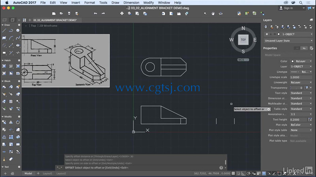Insert a table with Table tool
316x177 pixels.
(x=11, y=101)
